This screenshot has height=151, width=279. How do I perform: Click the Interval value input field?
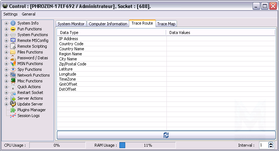coord(263,145)
